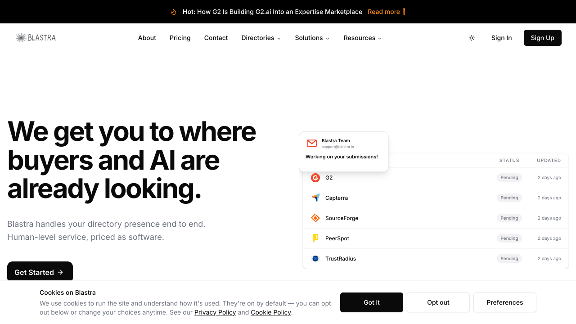
Task: Click the Capterra logo icon
Action: click(x=315, y=198)
